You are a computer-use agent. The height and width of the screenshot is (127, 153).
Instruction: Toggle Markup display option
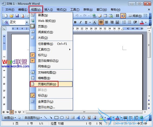(51, 96)
